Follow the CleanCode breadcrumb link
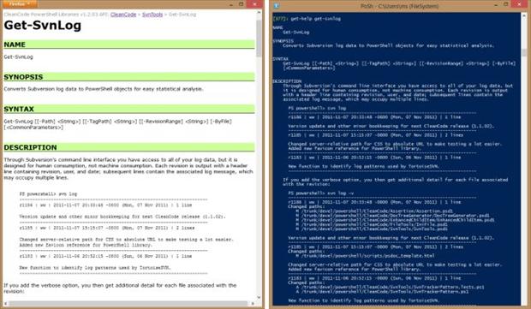Image resolution: width=531 pixels, height=309 pixels. tap(123, 15)
